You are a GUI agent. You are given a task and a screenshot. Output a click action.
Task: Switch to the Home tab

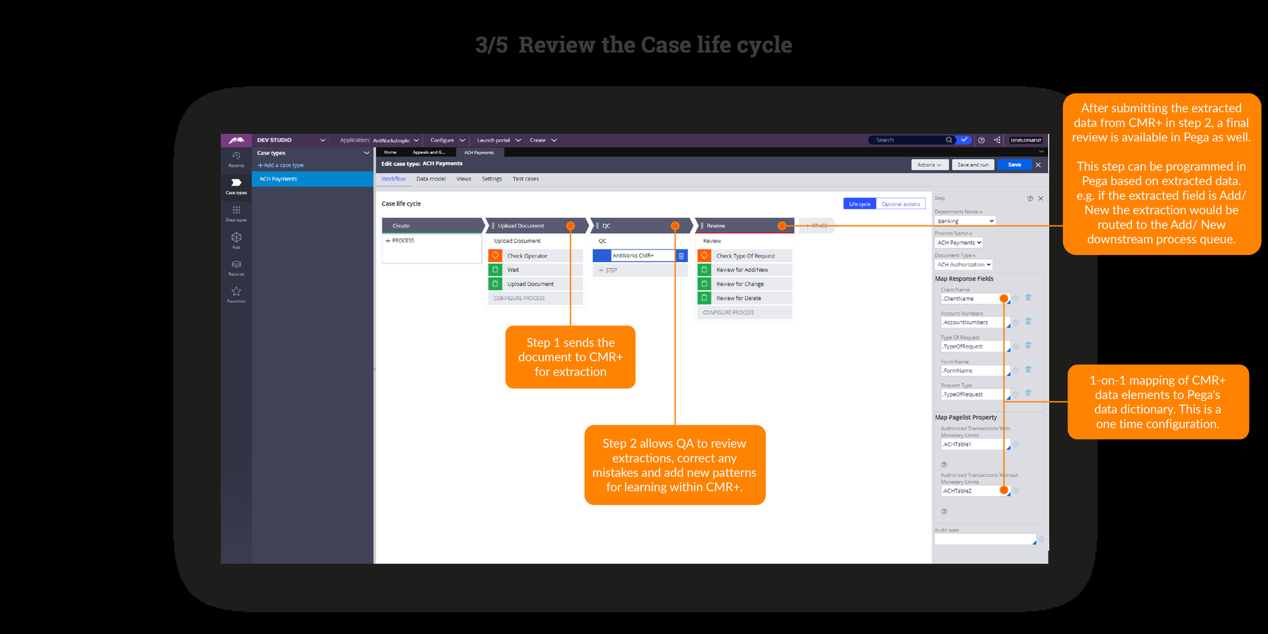390,152
